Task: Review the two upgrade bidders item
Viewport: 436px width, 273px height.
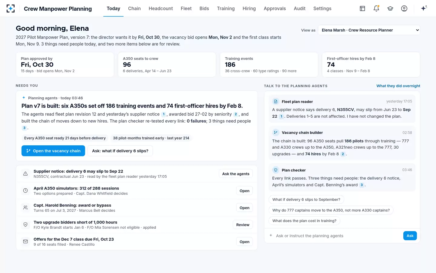Action: (x=243, y=225)
